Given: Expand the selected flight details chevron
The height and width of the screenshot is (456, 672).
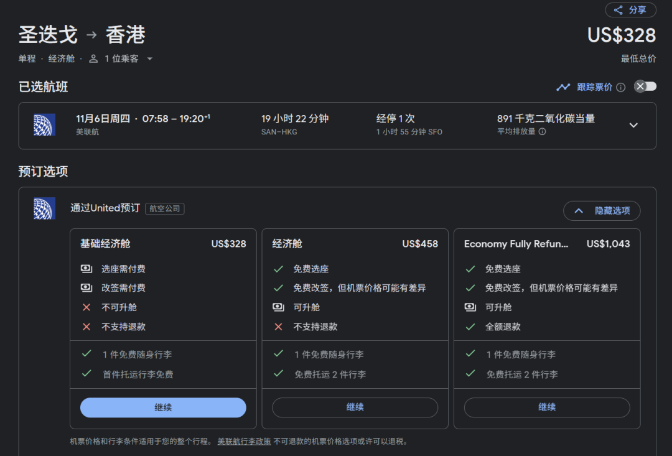Looking at the screenshot, I should tap(633, 125).
